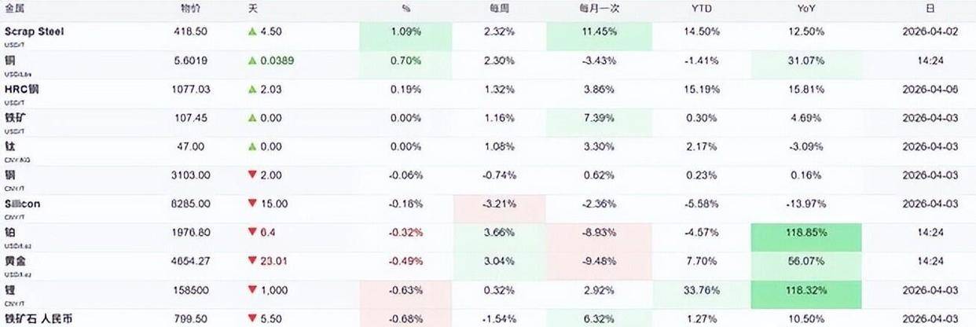Click the up arrow beside HRC钢 daily change
Viewport: 976px width, 327px height.
point(253,89)
